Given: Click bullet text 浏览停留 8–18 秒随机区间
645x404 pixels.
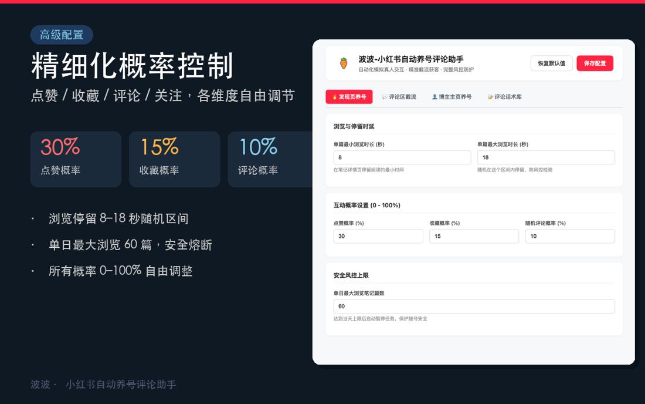Looking at the screenshot, I should pos(118,218).
